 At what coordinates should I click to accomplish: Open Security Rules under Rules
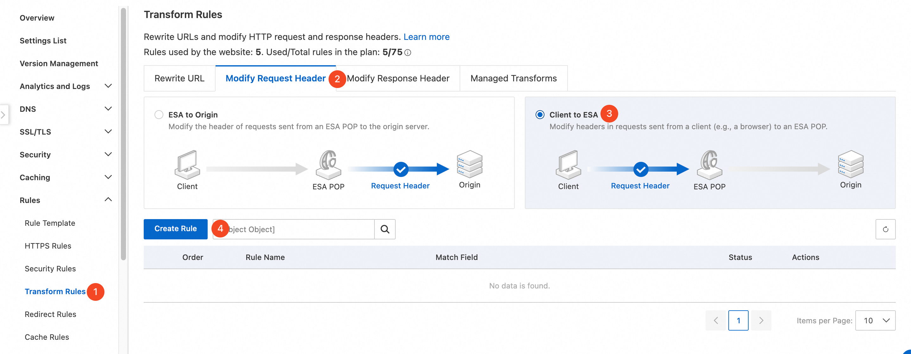[x=50, y=269]
